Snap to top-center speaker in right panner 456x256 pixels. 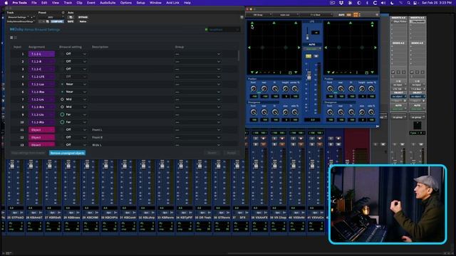[351, 23]
